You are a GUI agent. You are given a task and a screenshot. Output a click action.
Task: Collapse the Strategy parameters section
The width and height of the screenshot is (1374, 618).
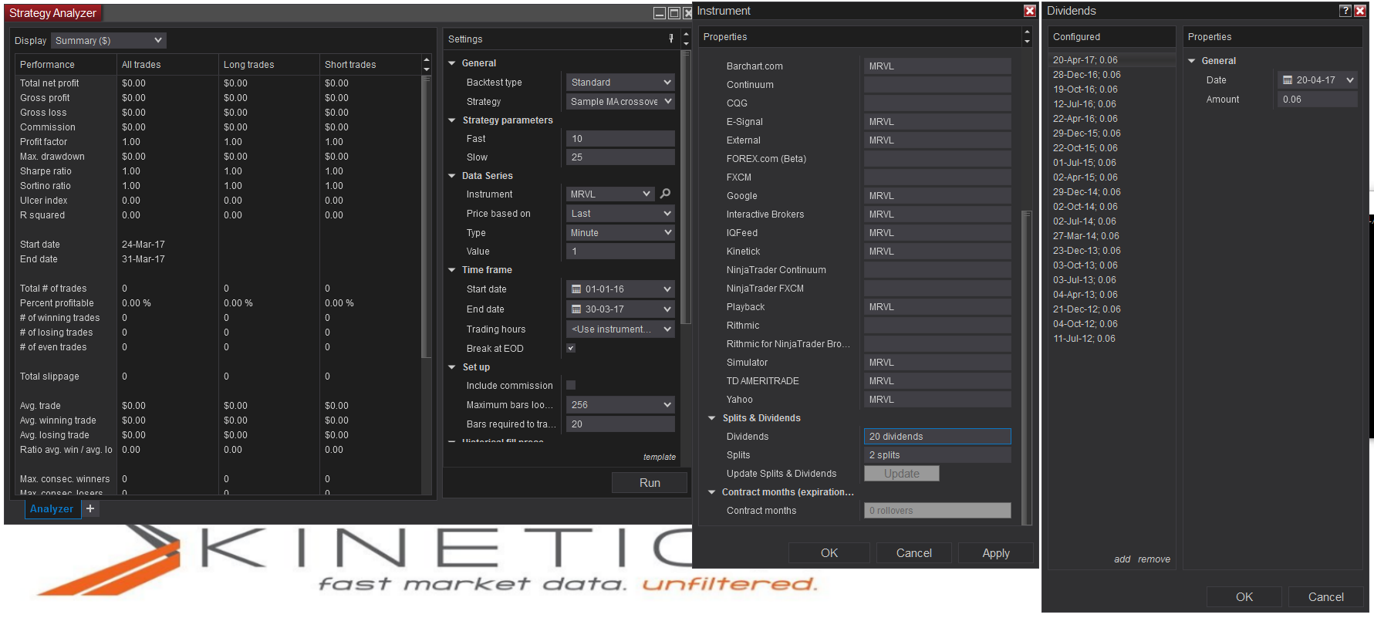point(452,120)
